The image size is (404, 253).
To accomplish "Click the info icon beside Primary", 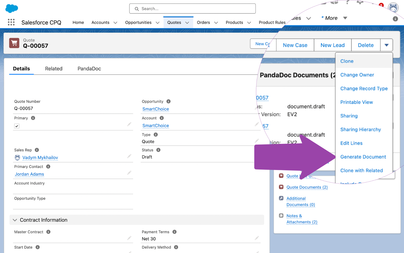I will pos(33,118).
